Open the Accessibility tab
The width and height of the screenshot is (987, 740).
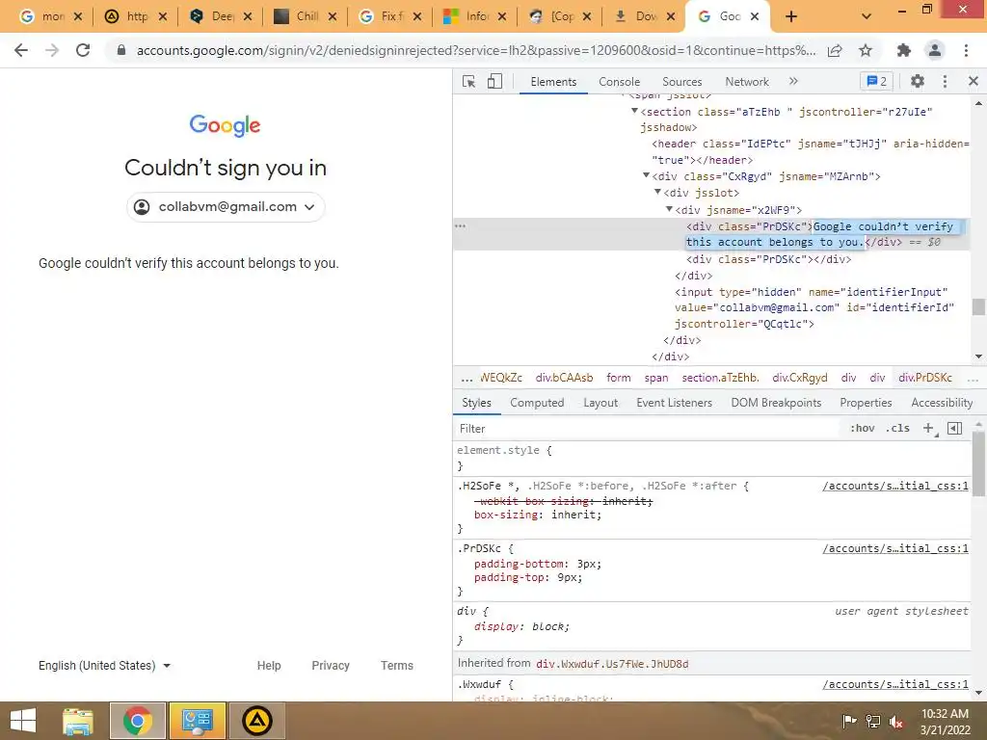point(942,403)
